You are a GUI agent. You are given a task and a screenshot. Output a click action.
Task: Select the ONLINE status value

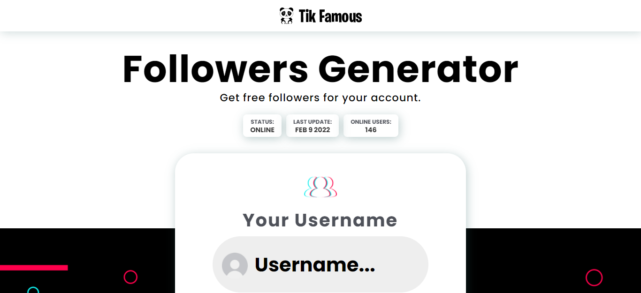pos(262,130)
